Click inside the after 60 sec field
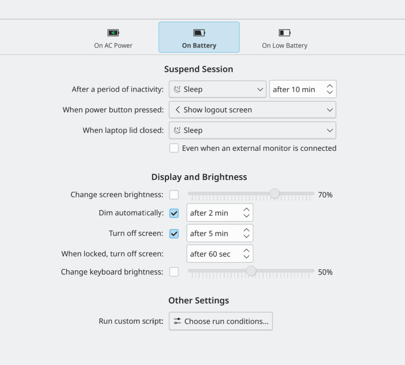The height and width of the screenshot is (365, 405). click(x=213, y=253)
